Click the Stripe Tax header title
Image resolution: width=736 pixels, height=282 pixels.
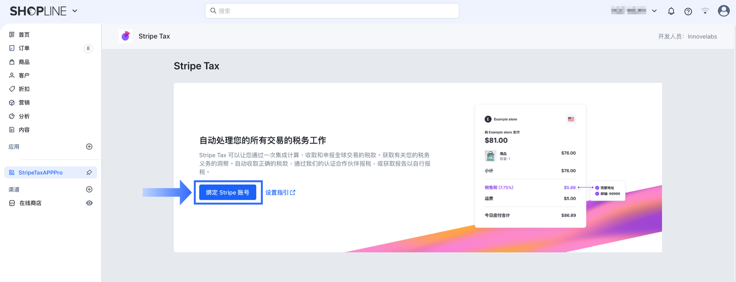(x=154, y=36)
